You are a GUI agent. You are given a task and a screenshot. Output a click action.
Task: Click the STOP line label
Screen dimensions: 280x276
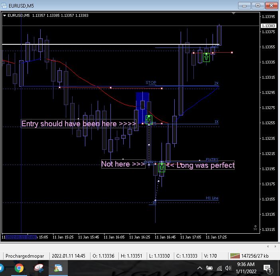tap(151, 82)
